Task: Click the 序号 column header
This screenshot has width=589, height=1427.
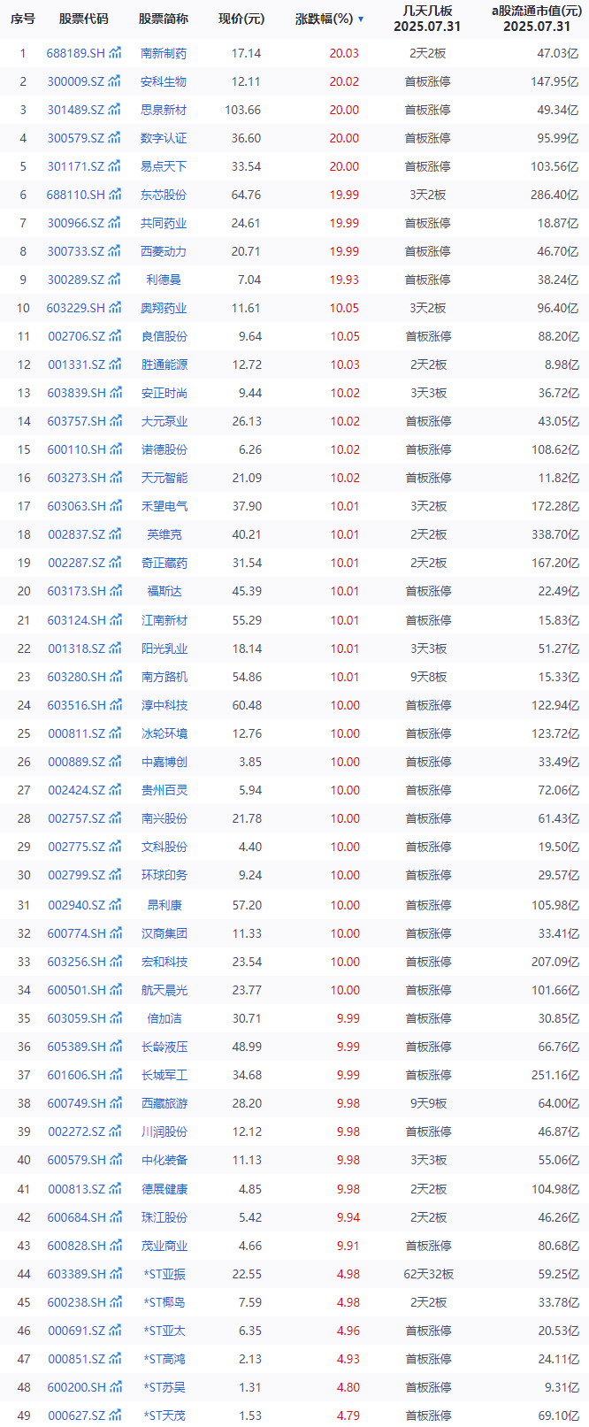Action: 23,19
